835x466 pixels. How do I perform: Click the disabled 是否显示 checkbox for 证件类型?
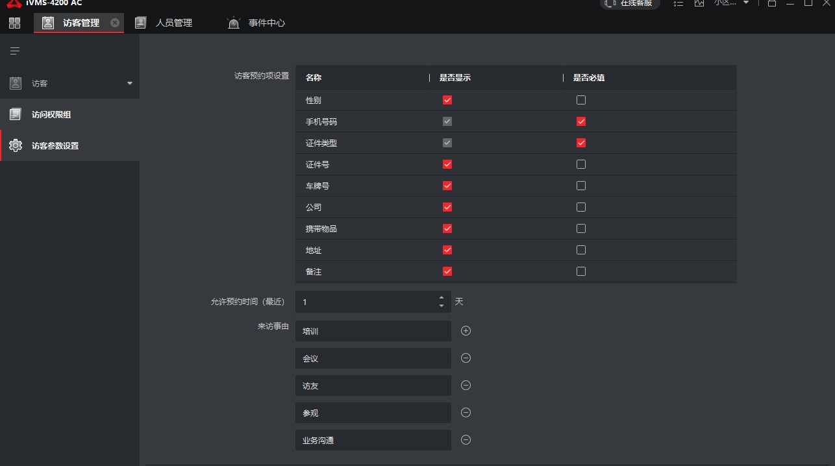click(x=447, y=143)
